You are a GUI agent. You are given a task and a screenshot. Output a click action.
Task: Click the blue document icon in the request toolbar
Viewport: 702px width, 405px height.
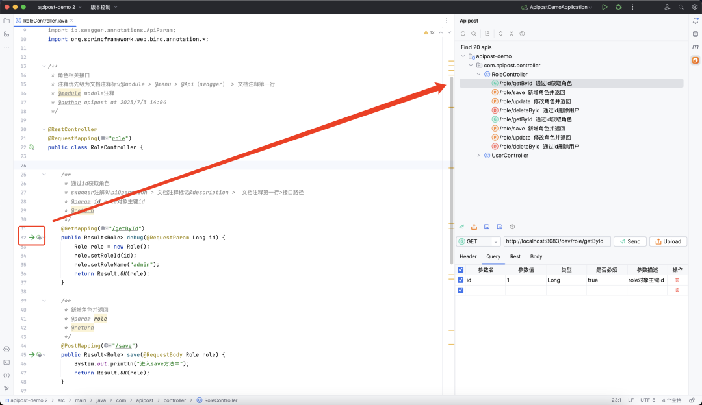(x=500, y=227)
